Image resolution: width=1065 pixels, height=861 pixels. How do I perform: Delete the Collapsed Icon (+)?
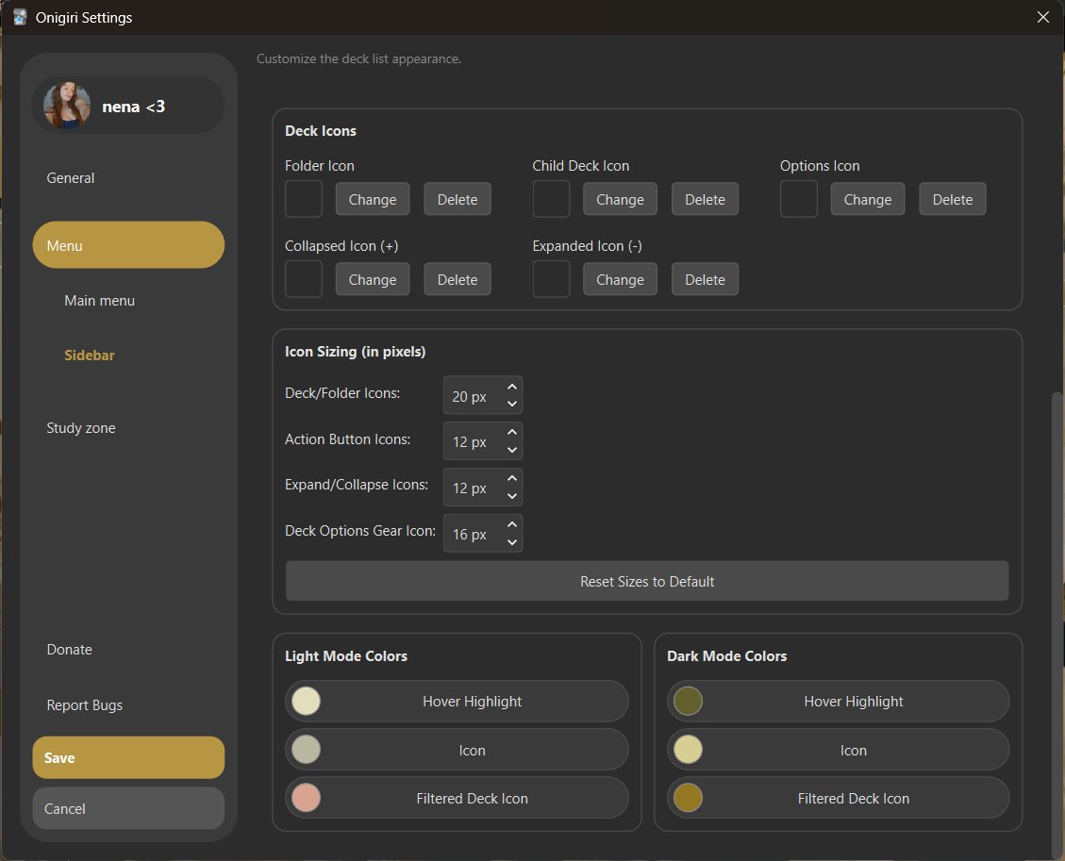click(458, 279)
